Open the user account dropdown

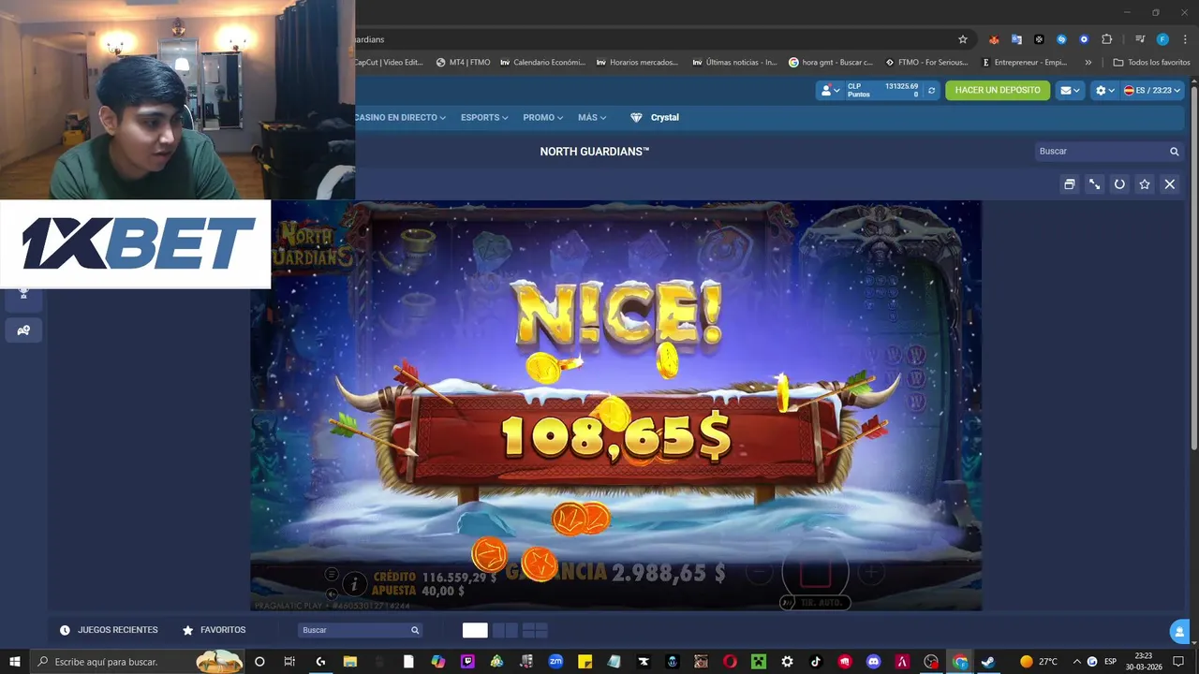tap(829, 91)
